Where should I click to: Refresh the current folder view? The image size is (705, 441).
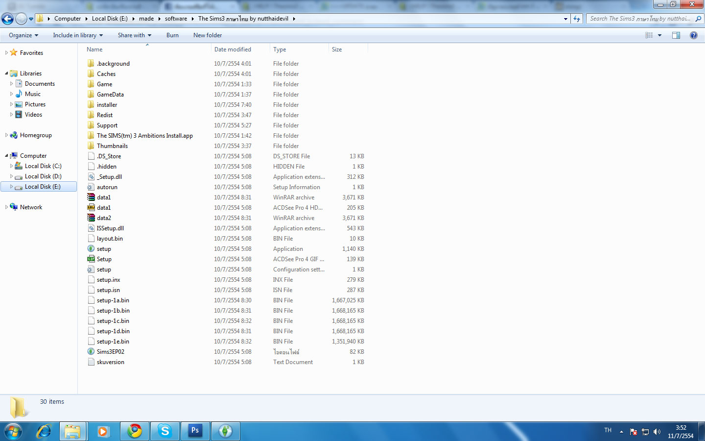click(x=577, y=19)
